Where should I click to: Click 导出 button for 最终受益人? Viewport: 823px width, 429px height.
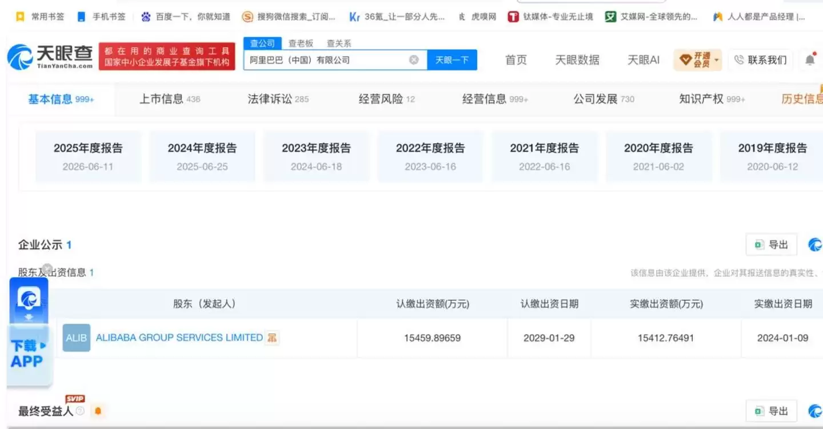click(x=771, y=411)
